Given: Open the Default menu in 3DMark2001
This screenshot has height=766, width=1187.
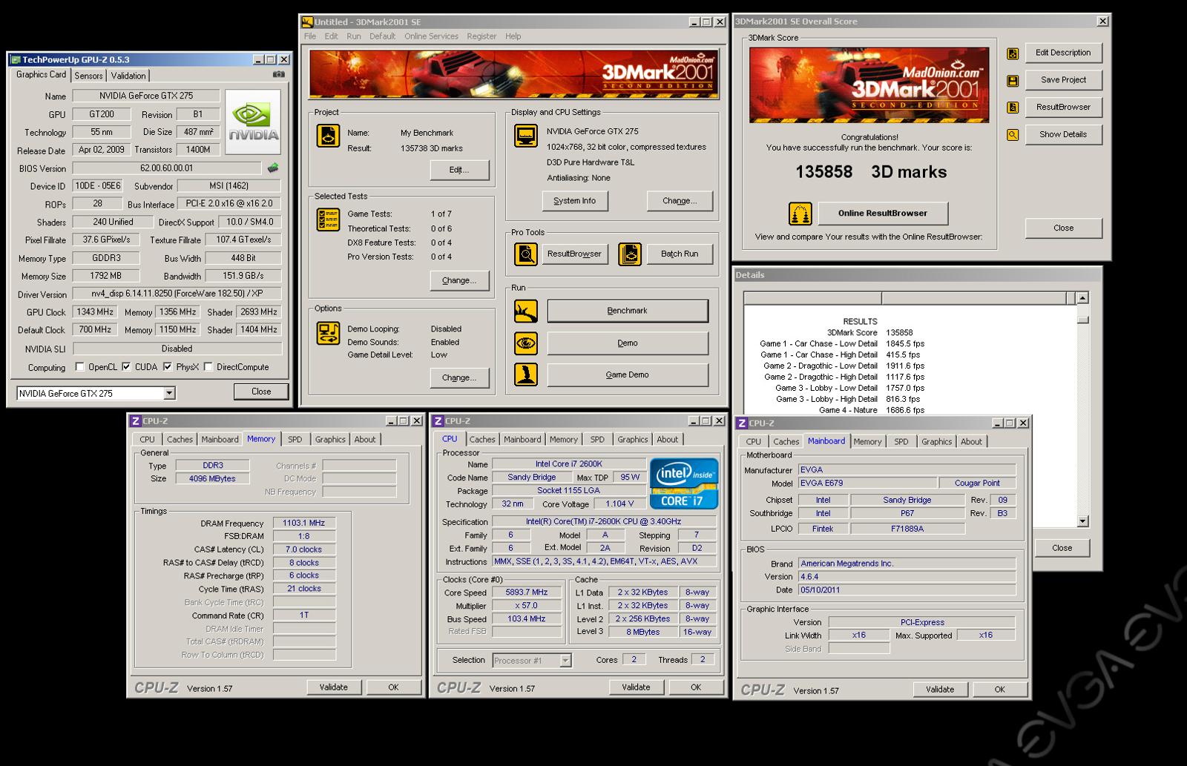Looking at the screenshot, I should 382,36.
